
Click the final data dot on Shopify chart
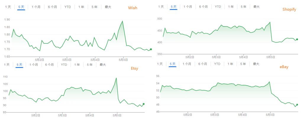tap(297, 39)
